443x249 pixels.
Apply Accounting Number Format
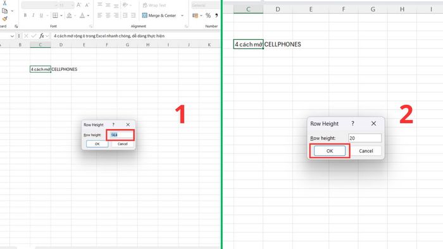click(195, 16)
